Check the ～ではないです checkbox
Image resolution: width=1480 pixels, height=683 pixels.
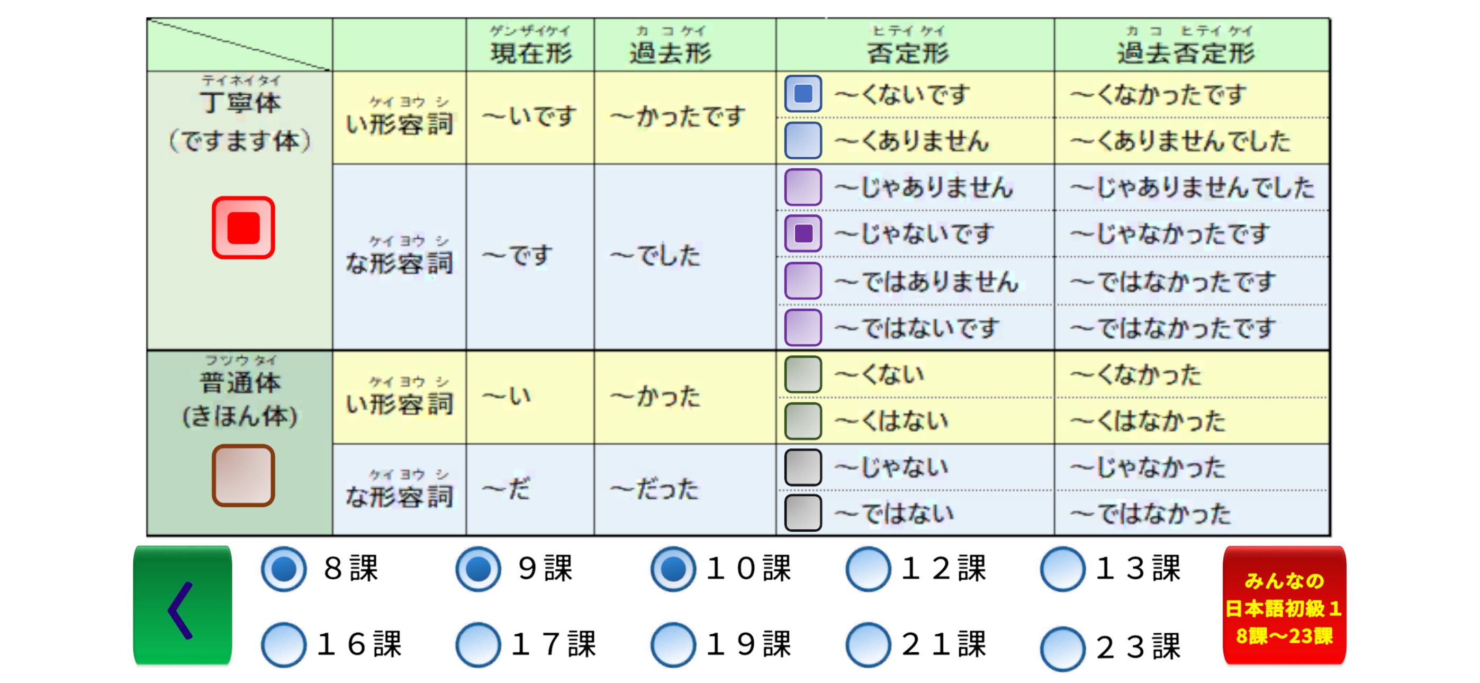coord(802,327)
